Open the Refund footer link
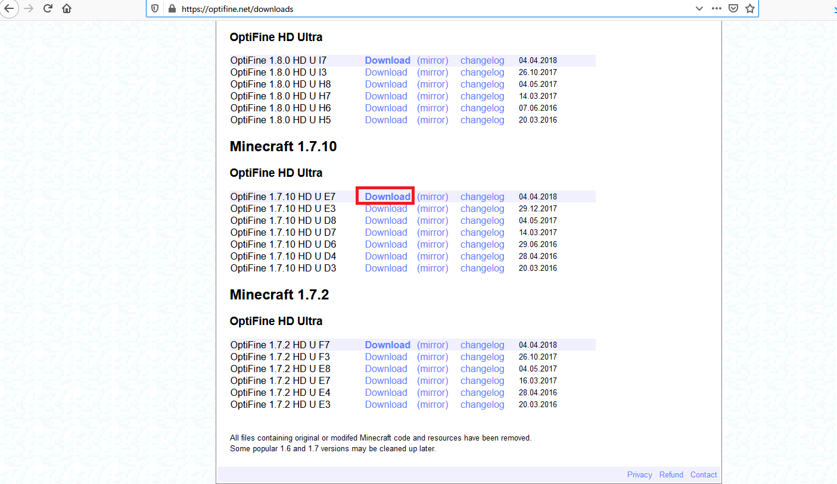This screenshot has height=484, width=837. (671, 474)
